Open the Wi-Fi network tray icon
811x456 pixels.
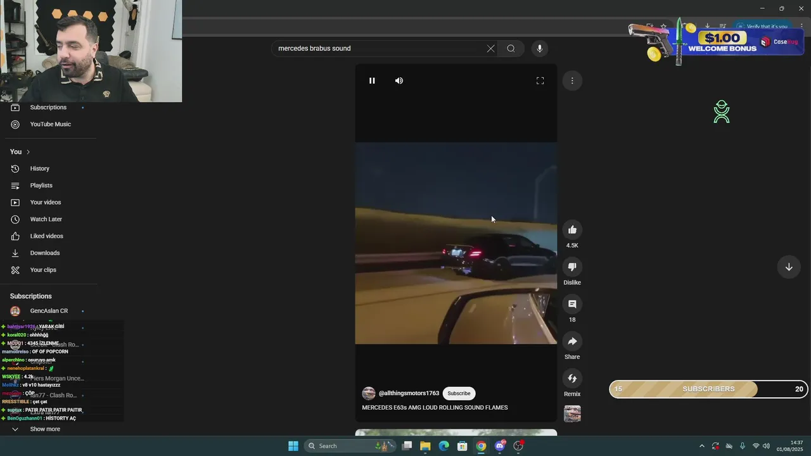click(756, 446)
